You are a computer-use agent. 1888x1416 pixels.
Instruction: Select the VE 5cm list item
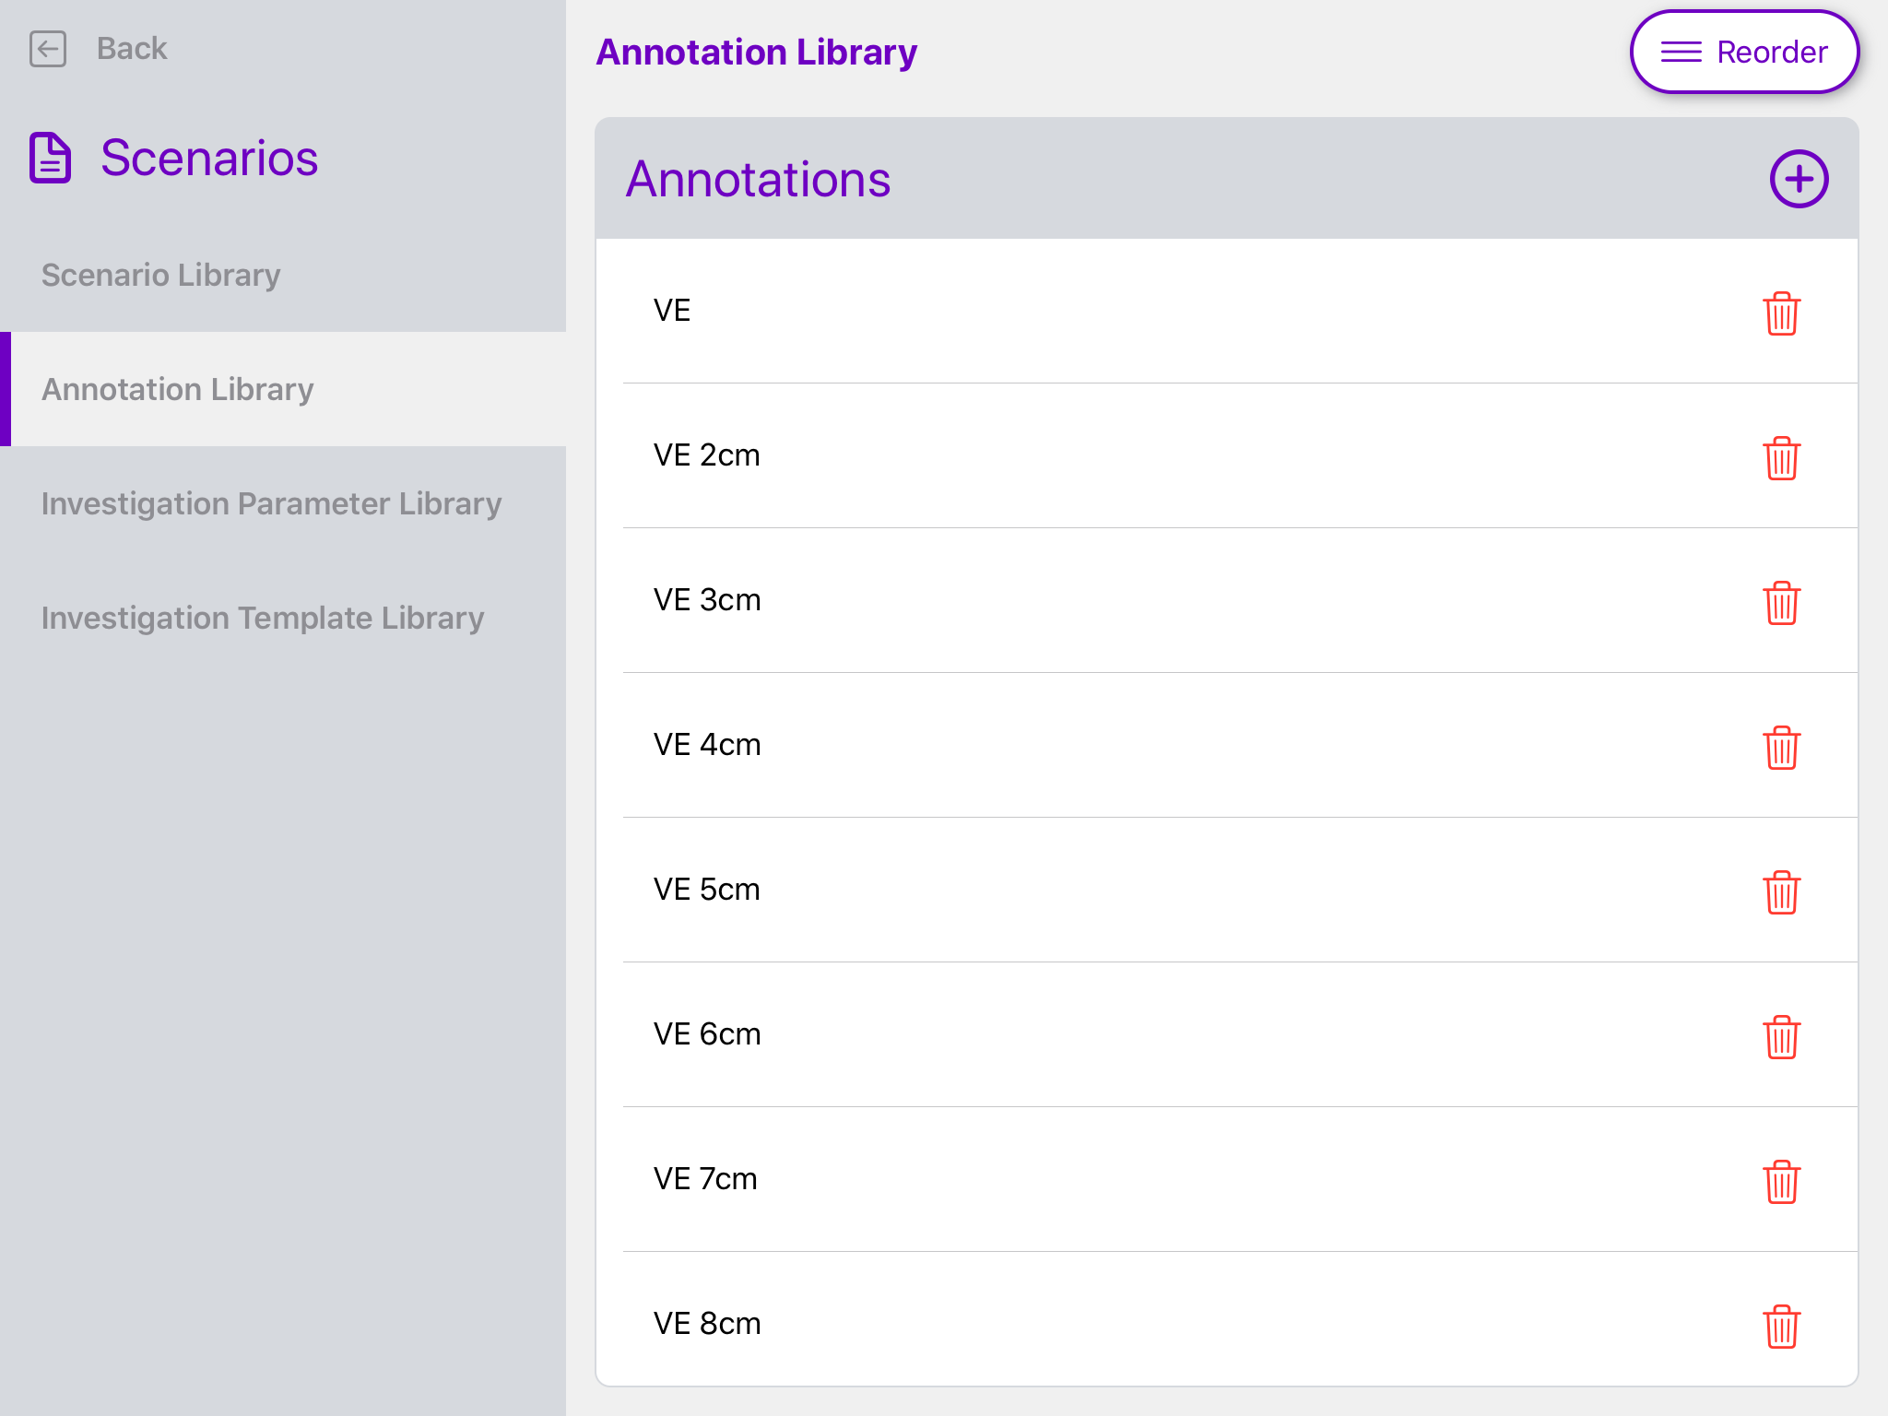[707, 890]
